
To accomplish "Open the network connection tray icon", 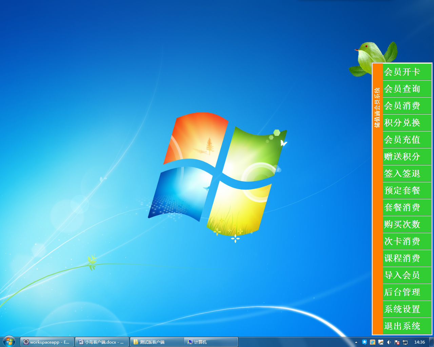I will [405, 342].
